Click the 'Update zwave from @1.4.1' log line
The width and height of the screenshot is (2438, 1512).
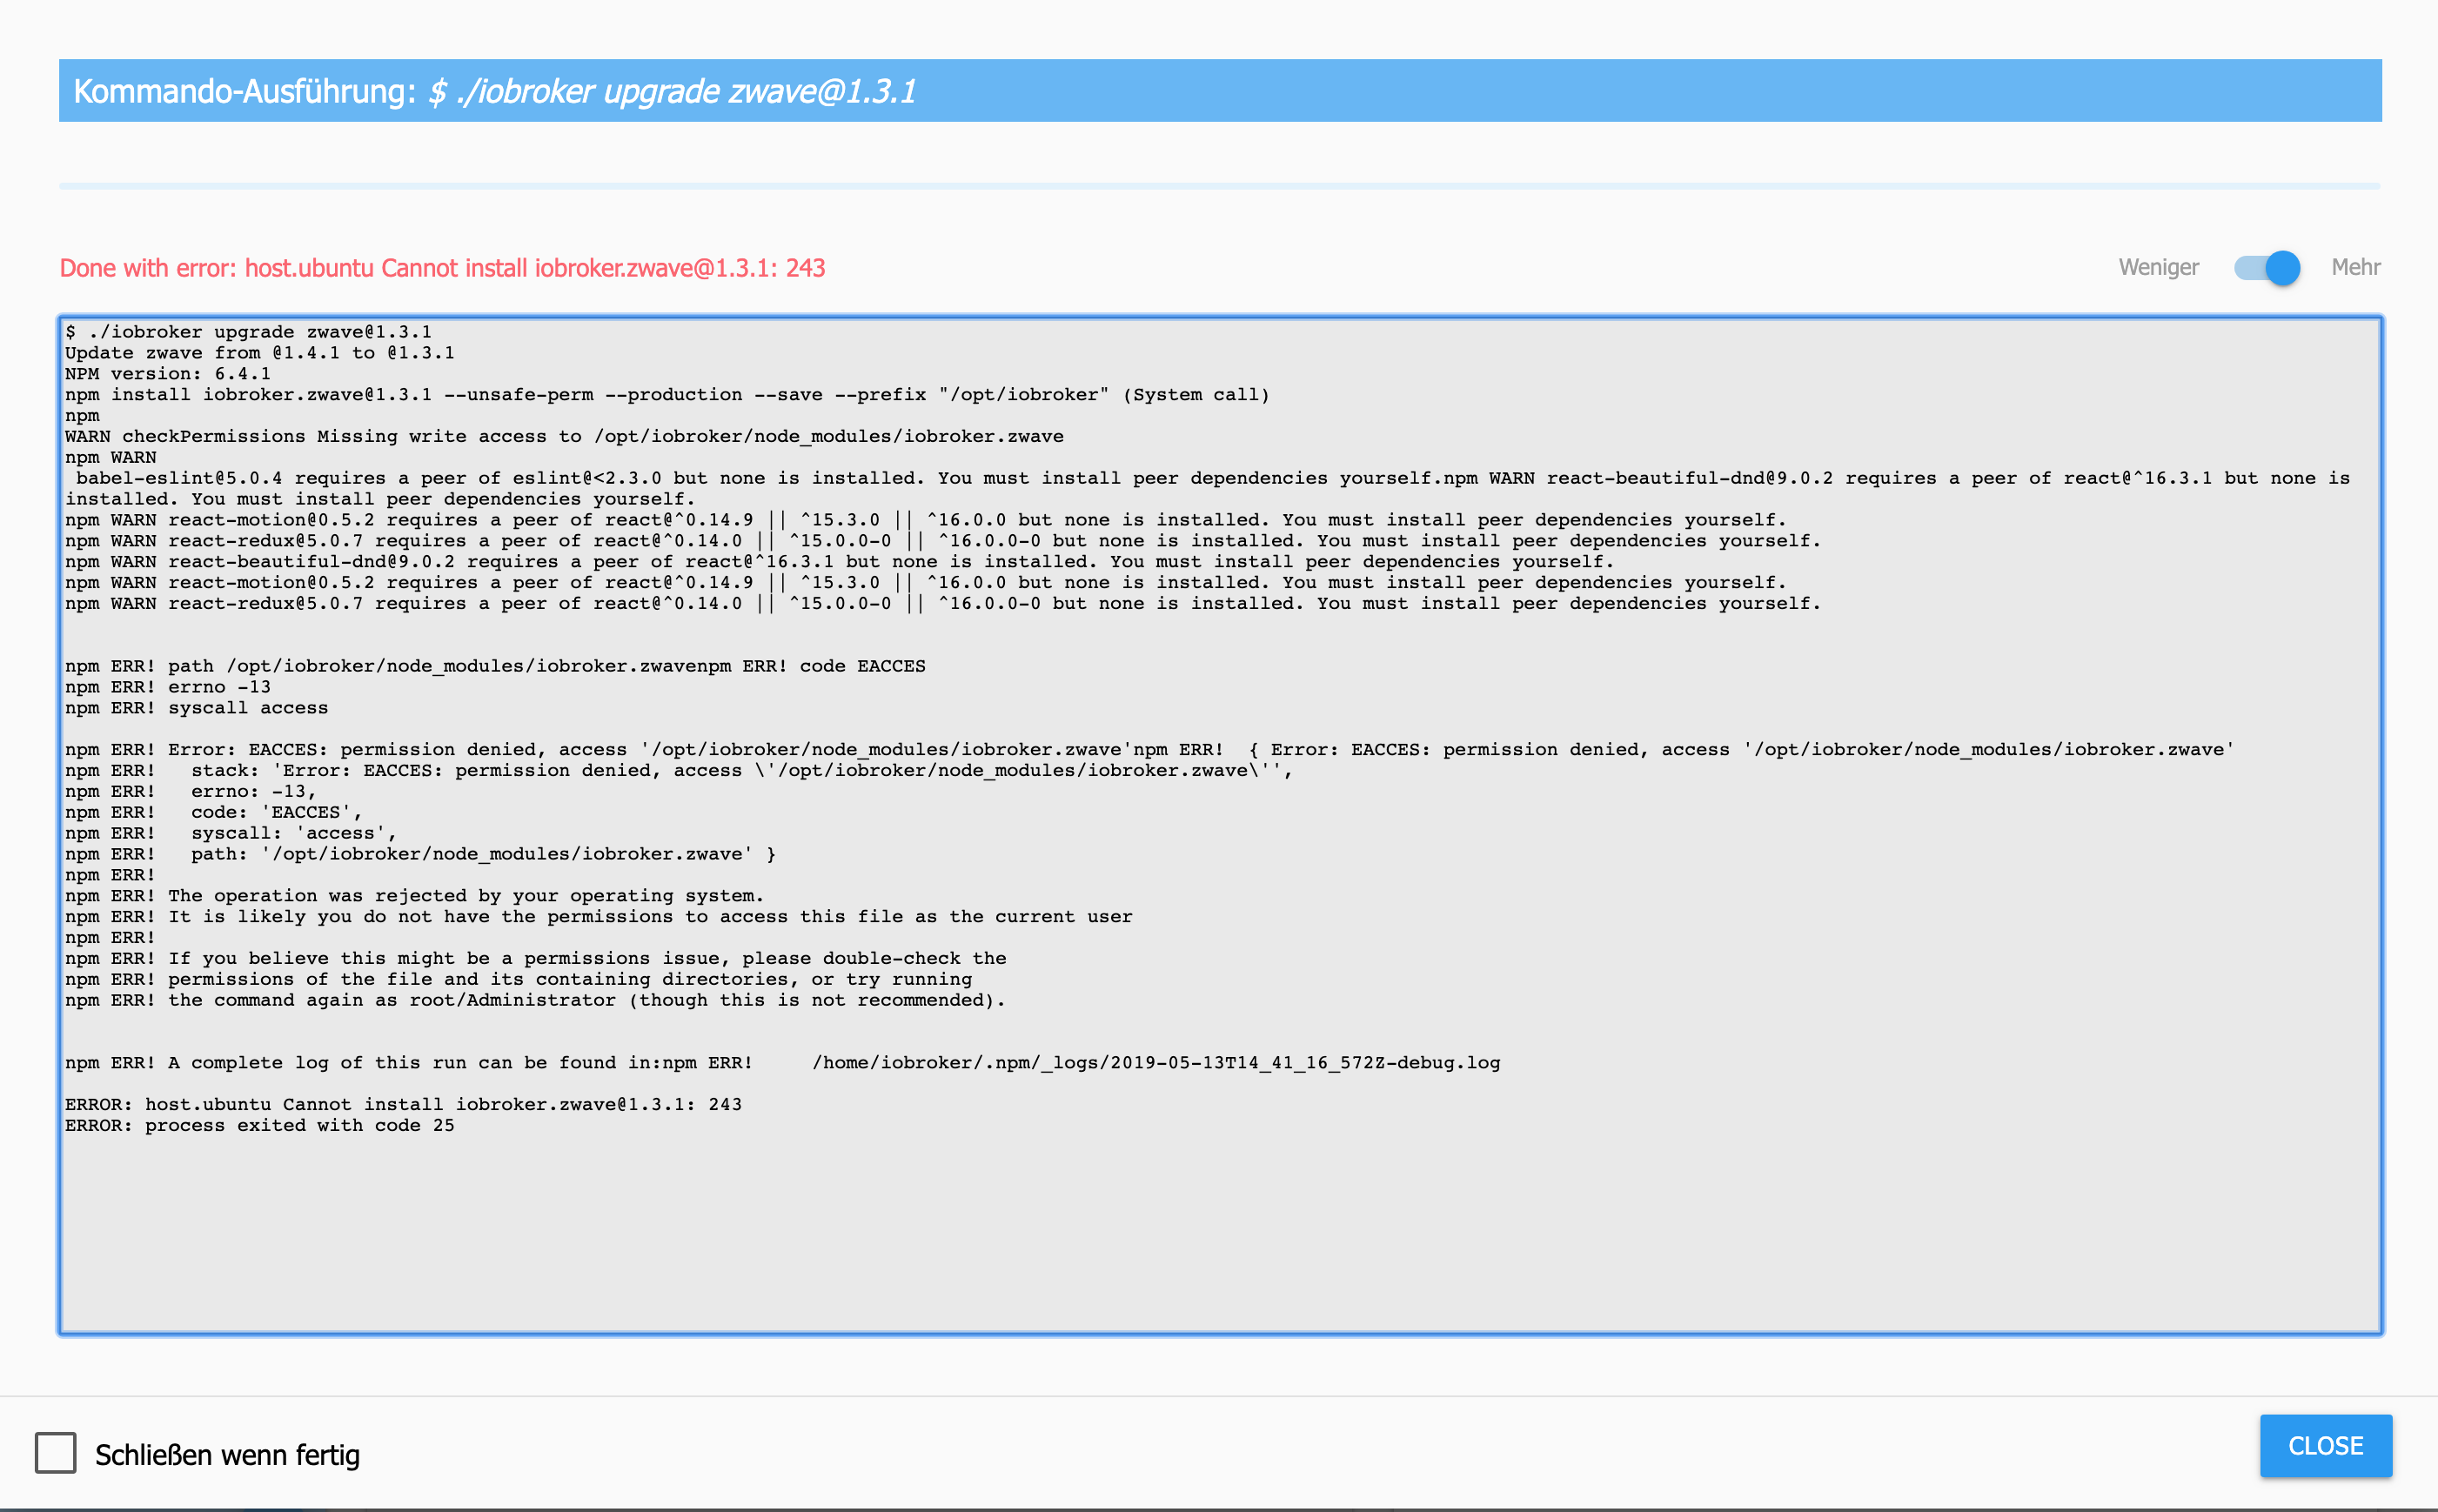pos(259,353)
